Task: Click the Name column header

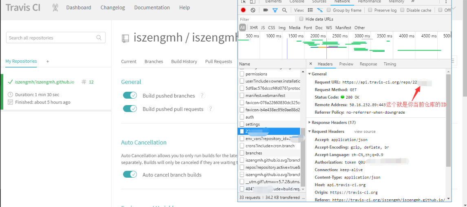Action: pyautogui.click(x=272, y=64)
